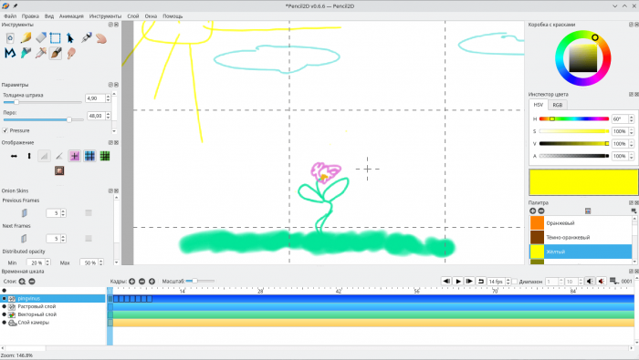
Task: Open the Слой menu
Action: pyautogui.click(x=133, y=16)
